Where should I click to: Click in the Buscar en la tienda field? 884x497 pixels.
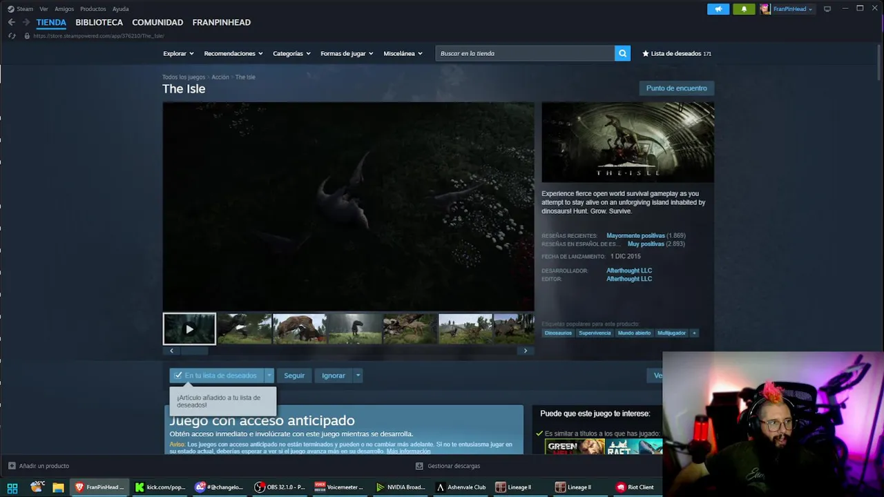[525, 53]
